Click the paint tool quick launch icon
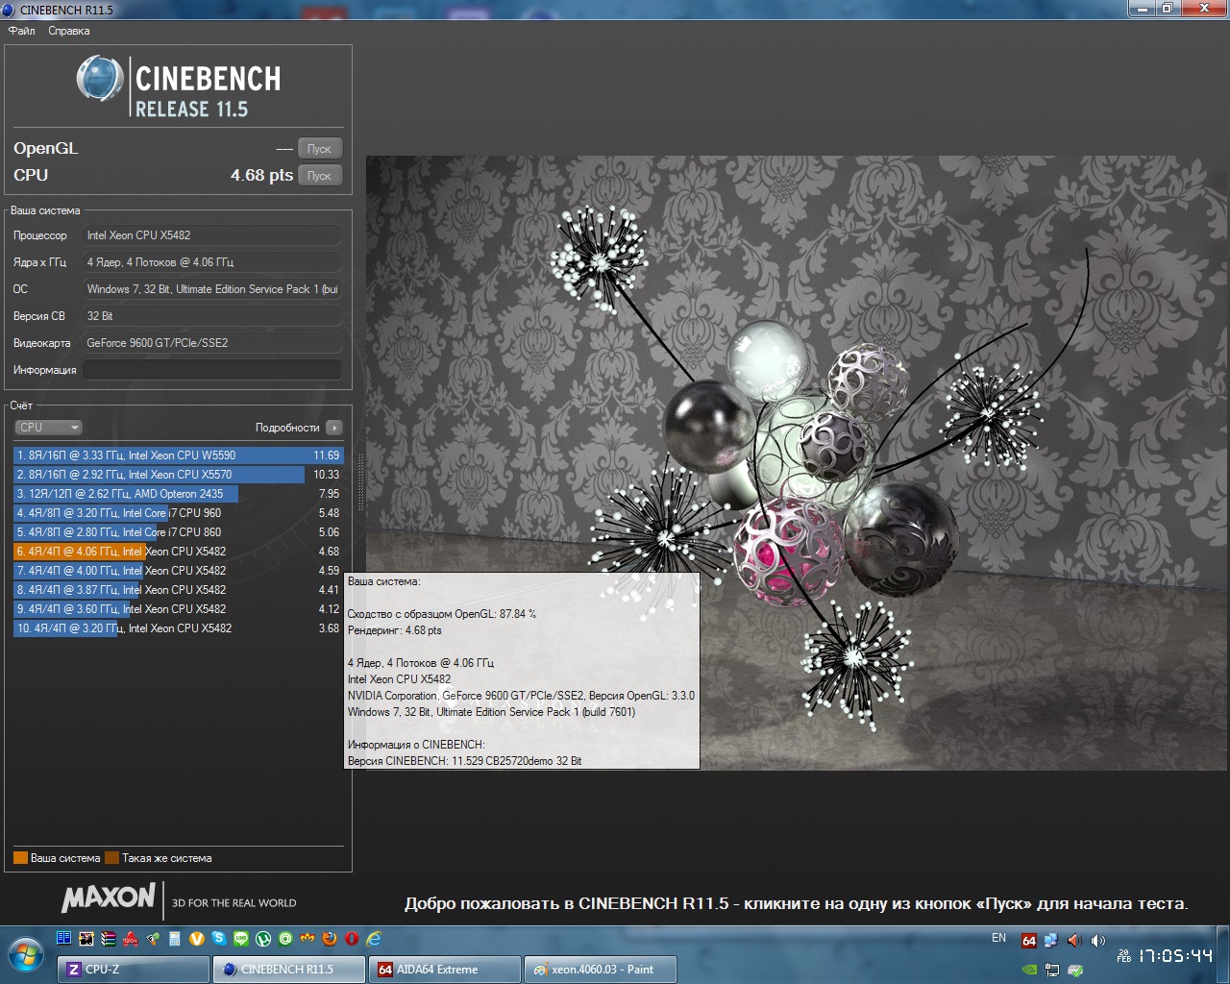This screenshot has height=984, width=1230. (153, 939)
